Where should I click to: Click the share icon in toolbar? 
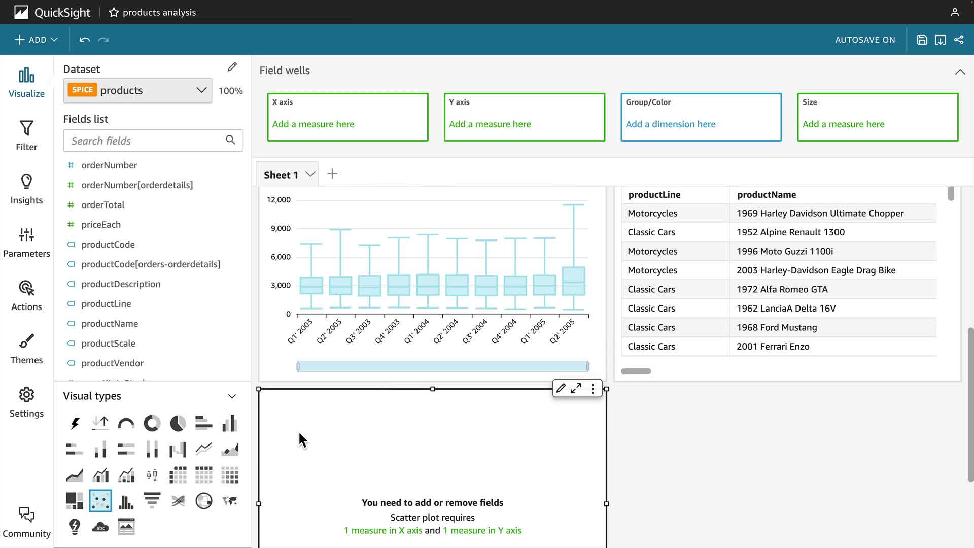(959, 40)
